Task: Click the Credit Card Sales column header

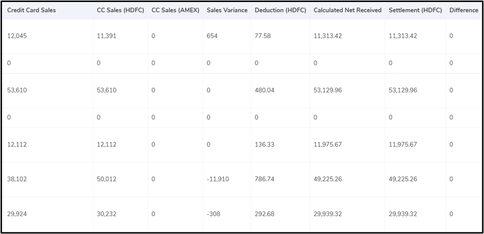Action: click(32, 10)
